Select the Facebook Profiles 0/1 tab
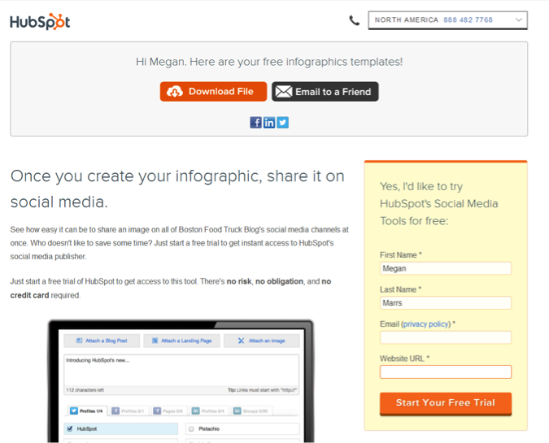Image resolution: width=549 pixels, height=443 pixels. [x=129, y=410]
